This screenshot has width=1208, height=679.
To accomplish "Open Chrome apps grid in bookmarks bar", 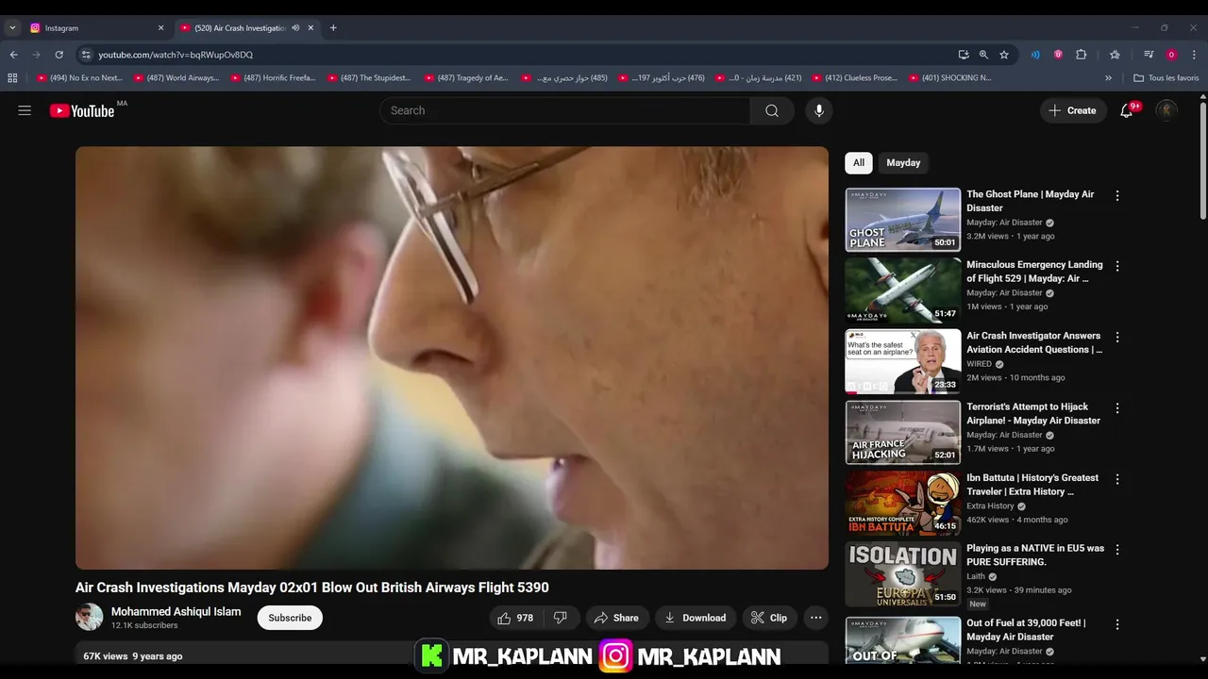I will (12, 78).
